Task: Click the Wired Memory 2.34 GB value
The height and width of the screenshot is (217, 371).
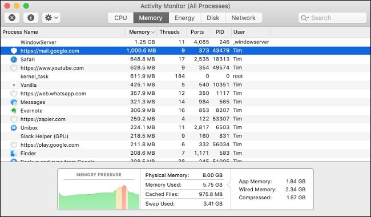Action: [296, 190]
